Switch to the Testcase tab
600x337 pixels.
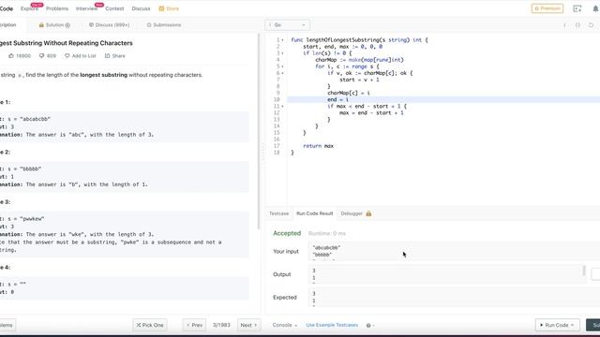click(279, 213)
